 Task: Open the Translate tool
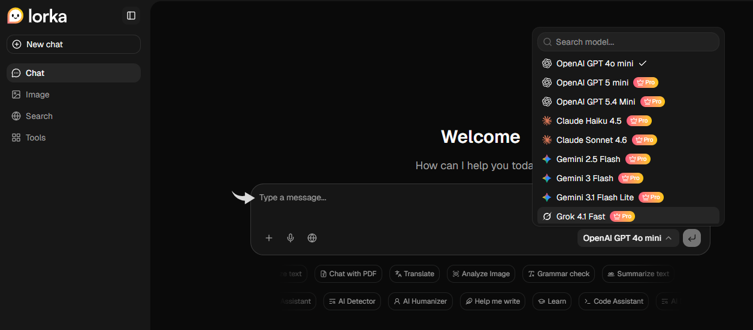[x=415, y=274]
